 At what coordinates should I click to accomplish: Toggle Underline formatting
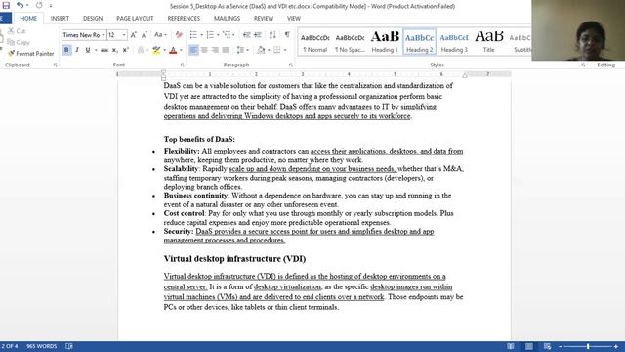click(87, 50)
